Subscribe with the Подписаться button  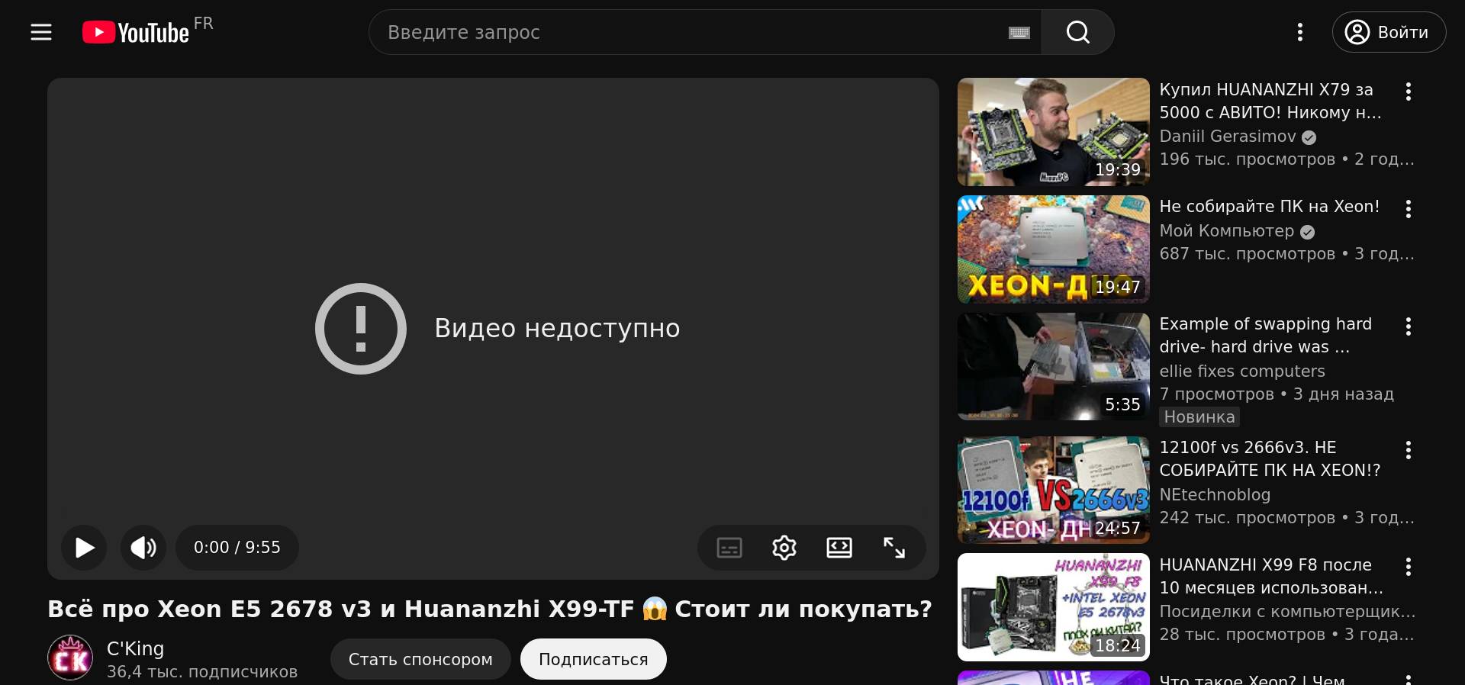point(594,659)
